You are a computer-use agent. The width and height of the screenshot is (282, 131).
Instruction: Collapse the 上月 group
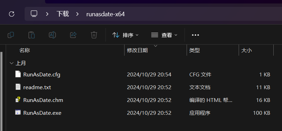(12, 63)
